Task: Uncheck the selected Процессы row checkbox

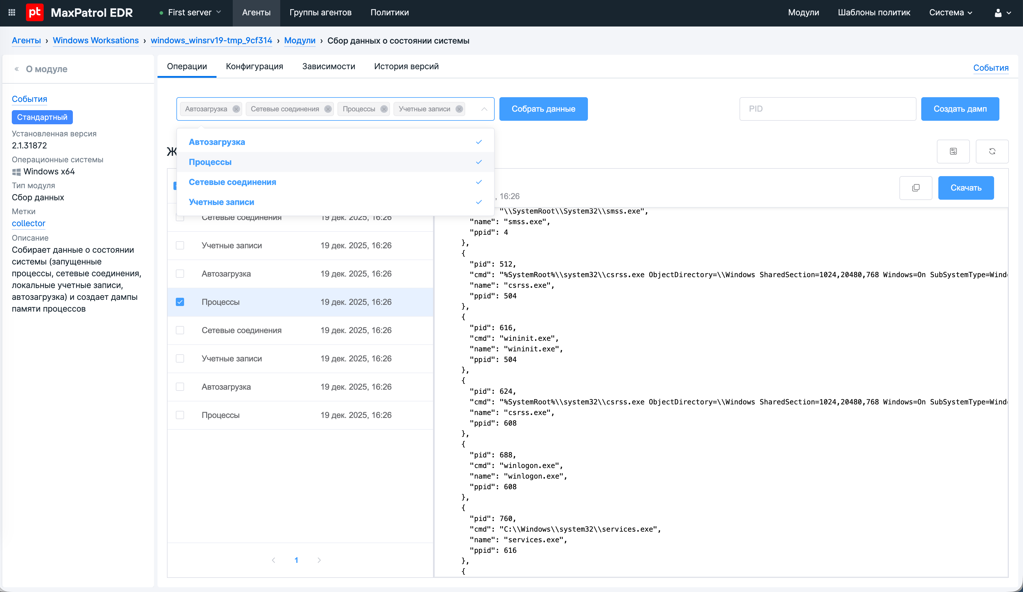Action: tap(180, 302)
